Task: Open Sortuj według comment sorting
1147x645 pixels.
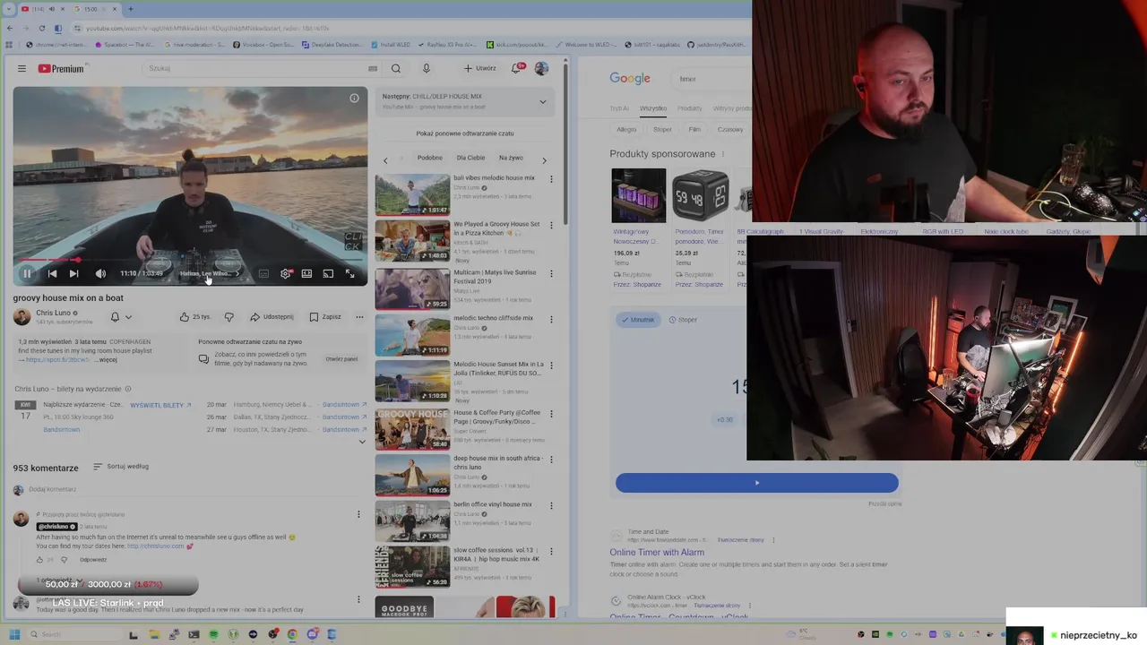Action: [x=121, y=467]
